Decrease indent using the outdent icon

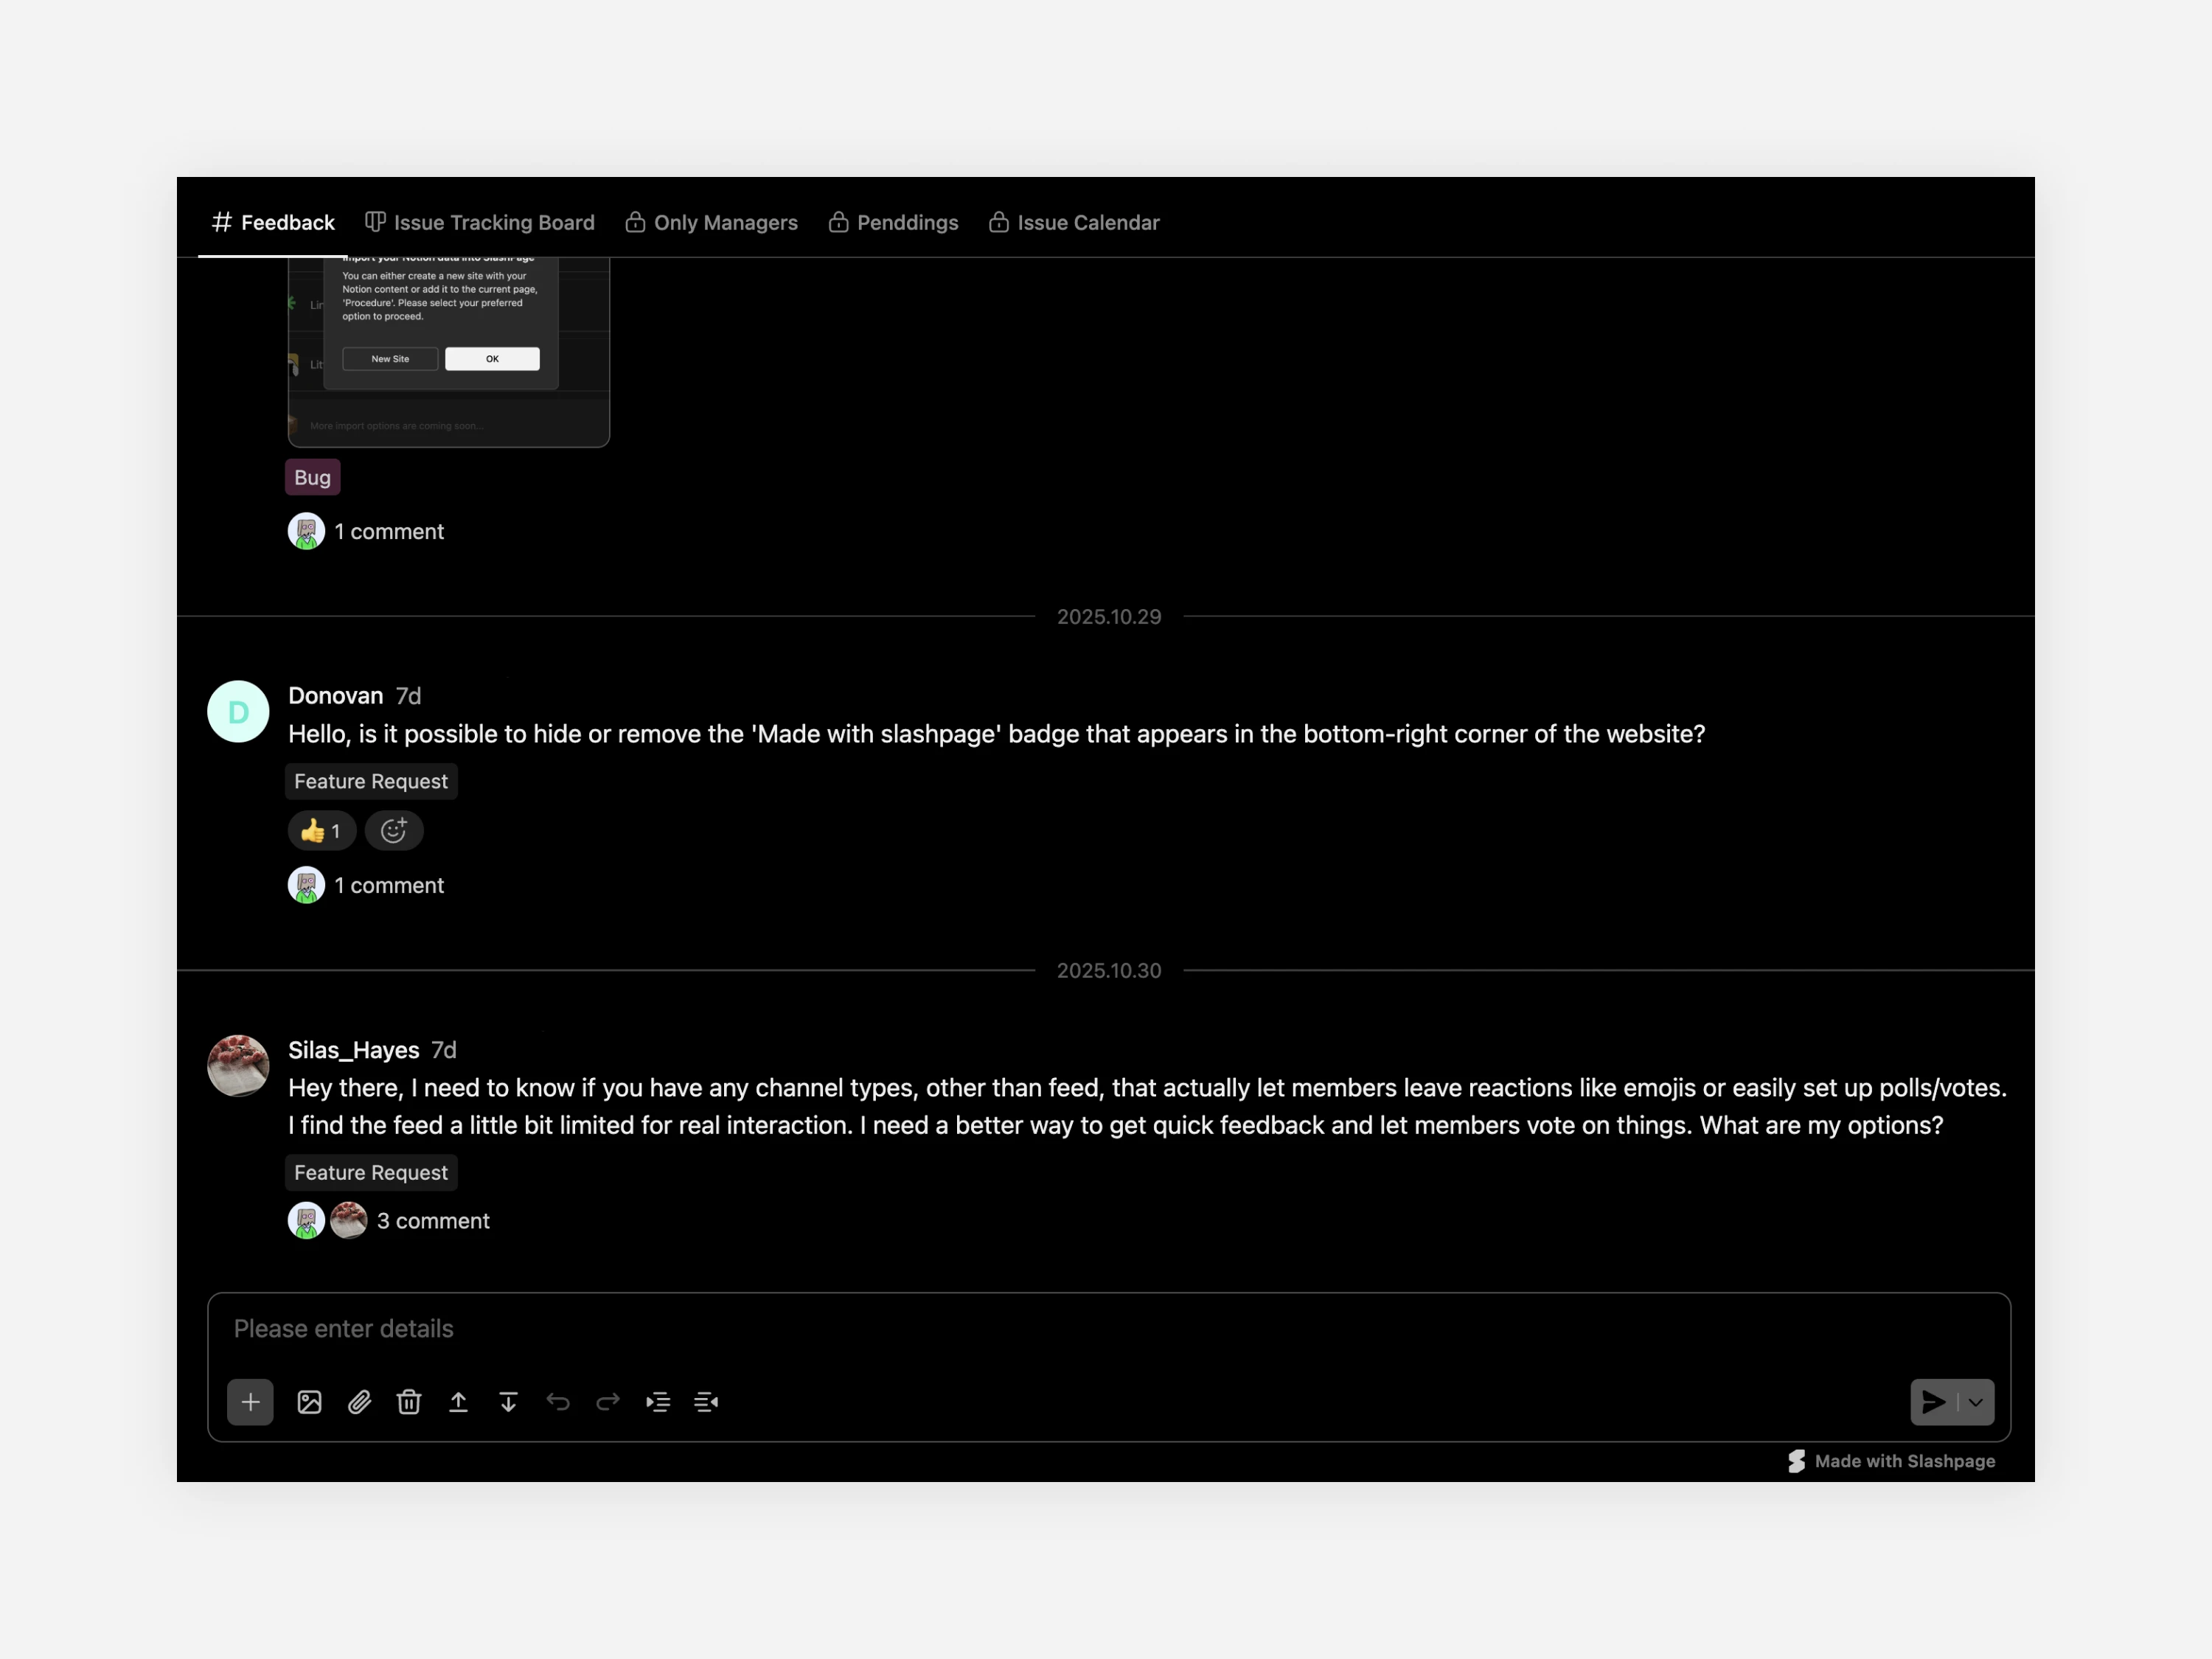pos(706,1402)
